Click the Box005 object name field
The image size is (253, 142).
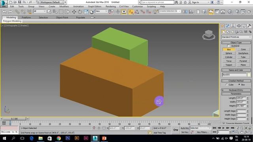pyautogui.click(x=234, y=75)
